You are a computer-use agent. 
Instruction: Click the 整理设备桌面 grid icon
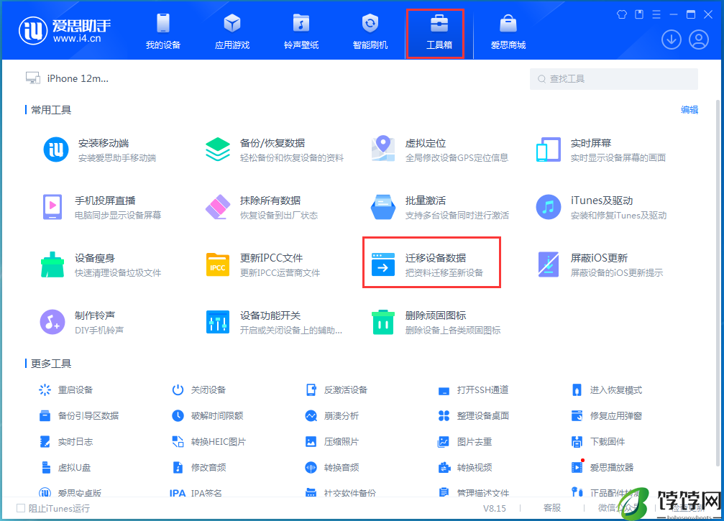tap(444, 416)
